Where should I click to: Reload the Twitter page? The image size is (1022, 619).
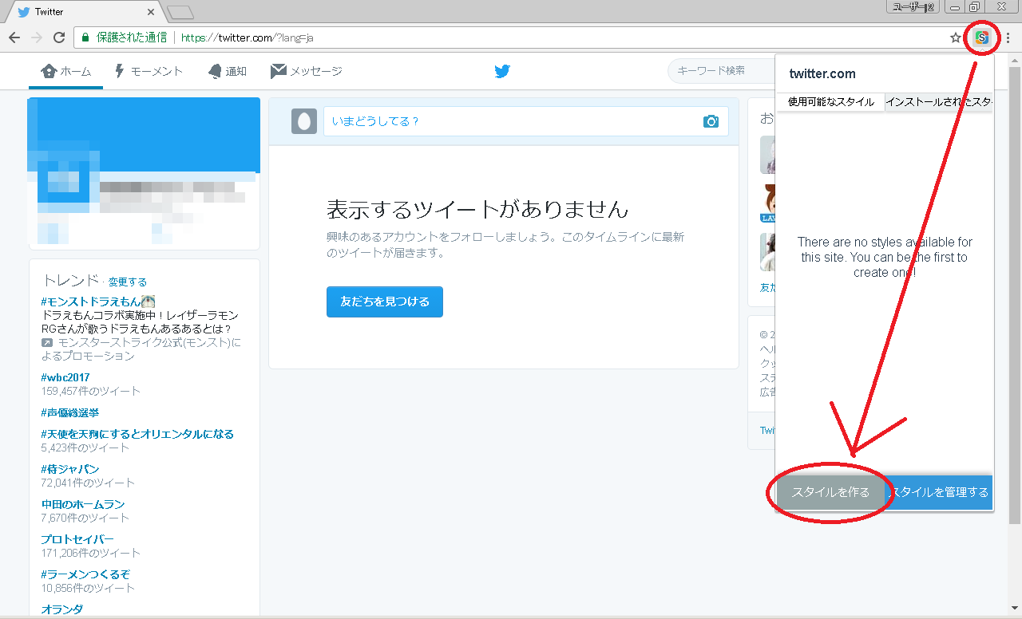(x=59, y=37)
